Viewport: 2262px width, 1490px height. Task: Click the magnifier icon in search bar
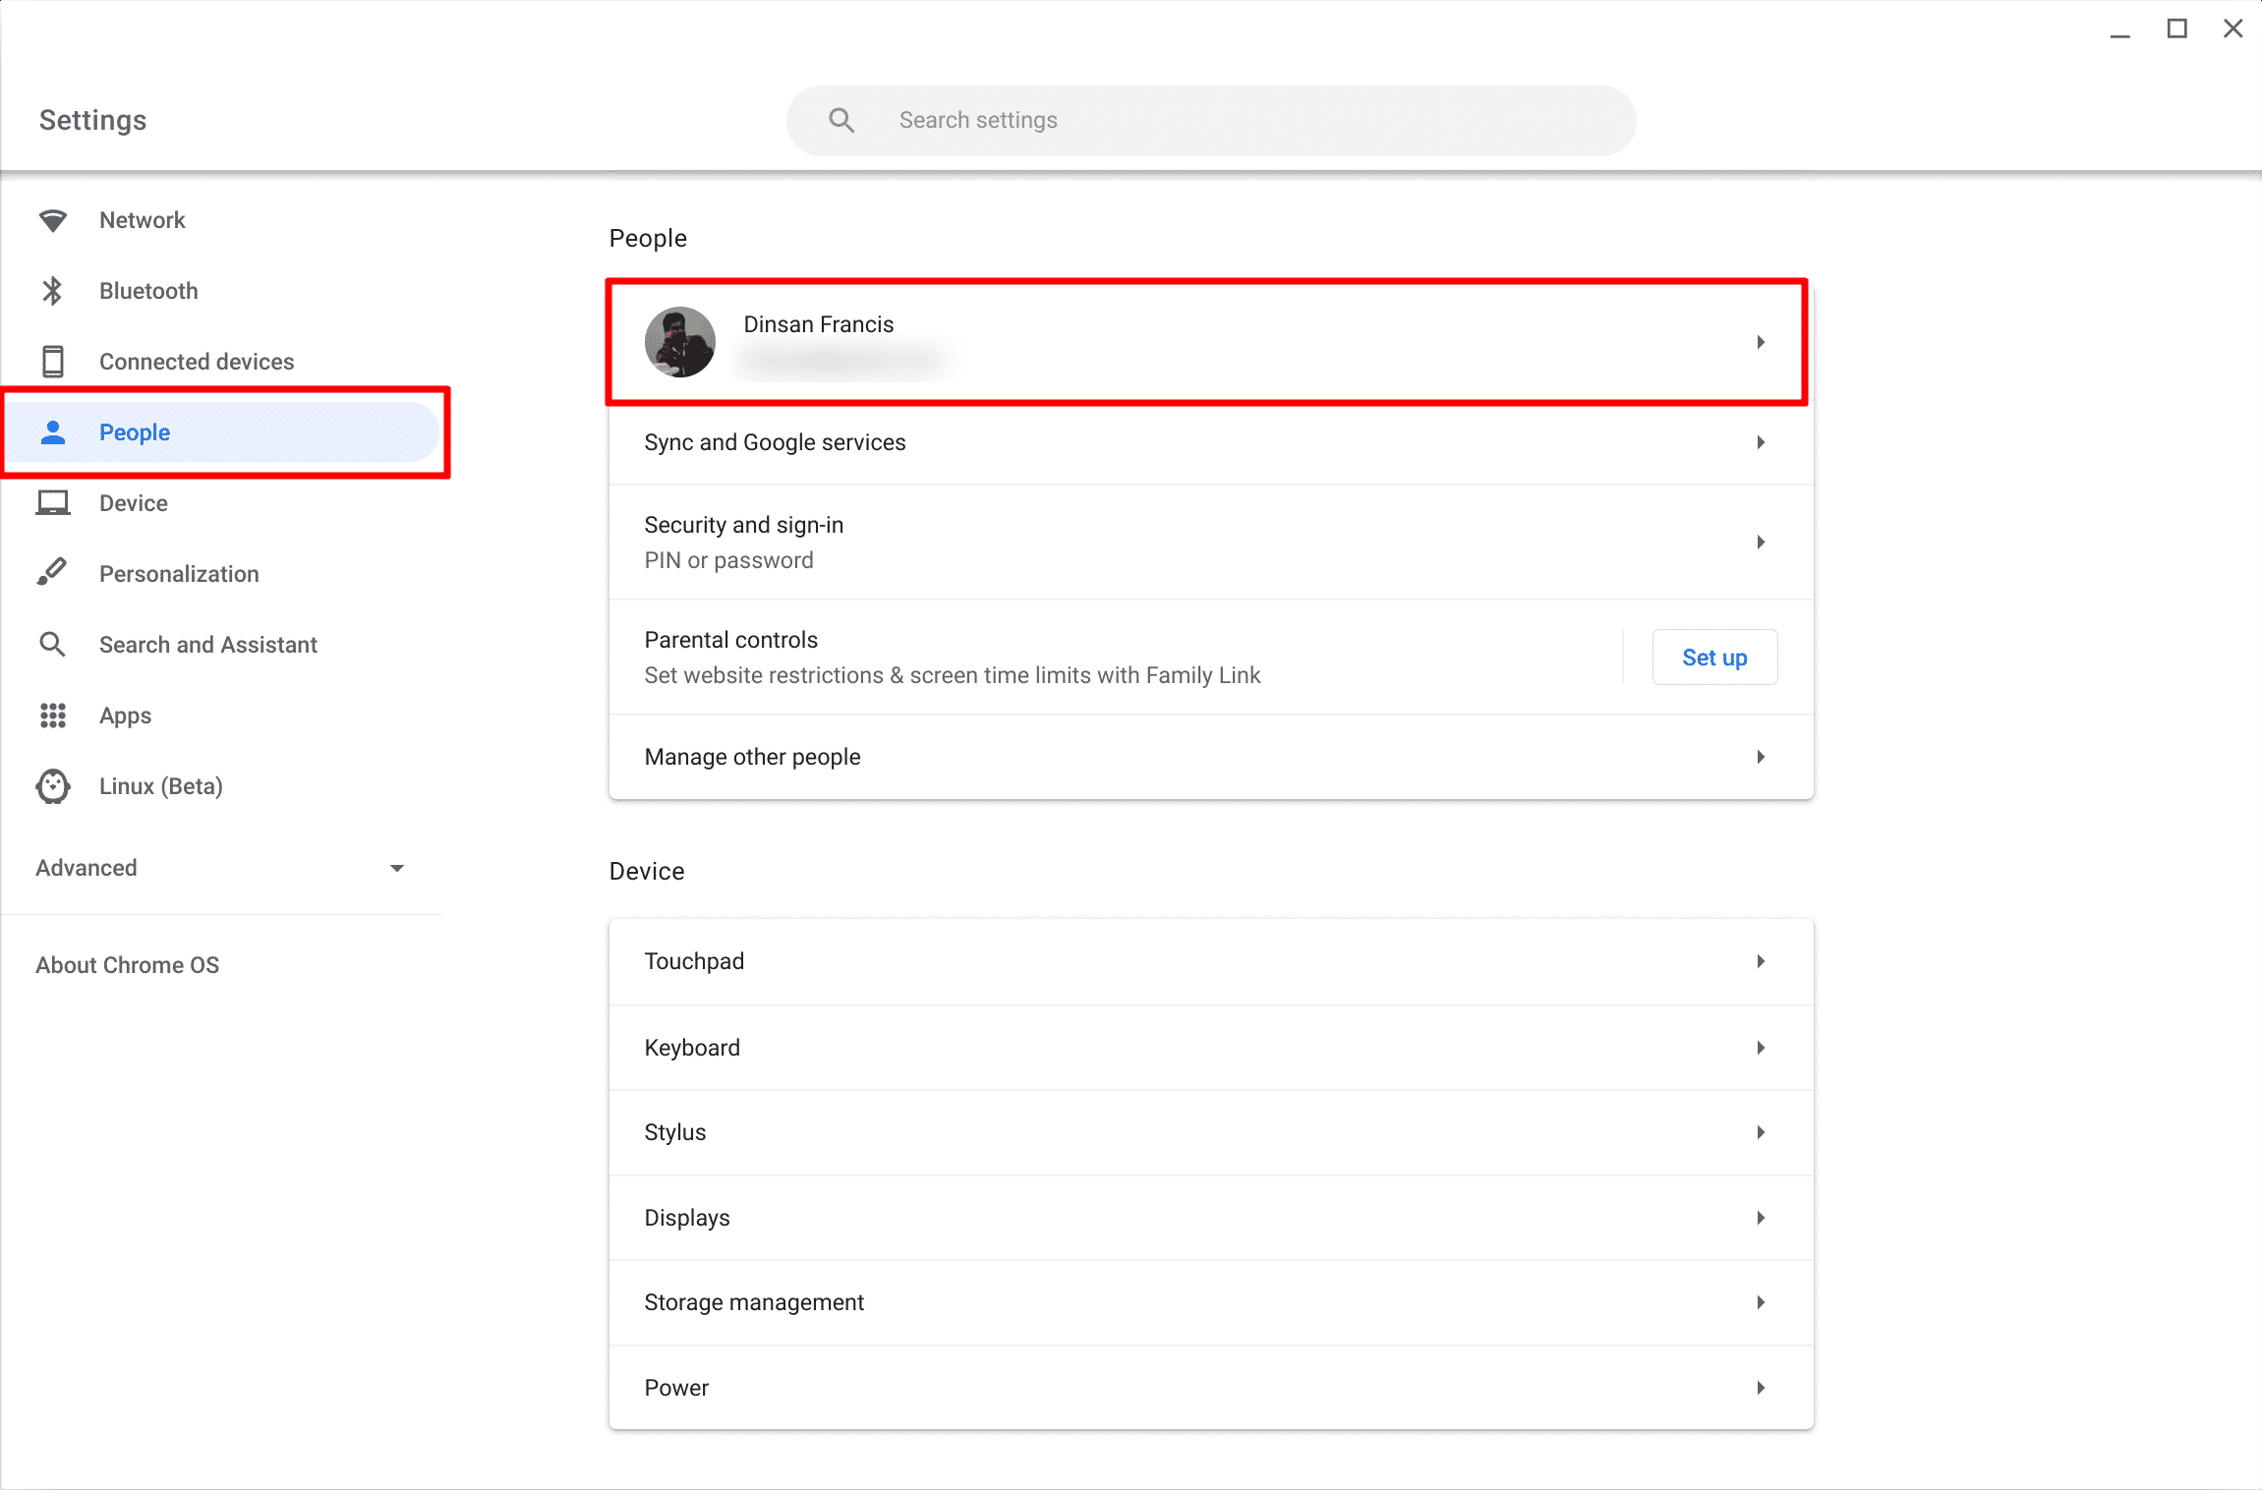point(841,120)
